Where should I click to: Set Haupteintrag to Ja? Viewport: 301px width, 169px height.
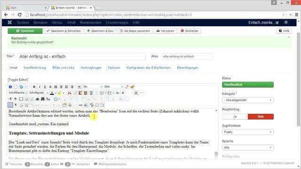[x=235, y=116]
